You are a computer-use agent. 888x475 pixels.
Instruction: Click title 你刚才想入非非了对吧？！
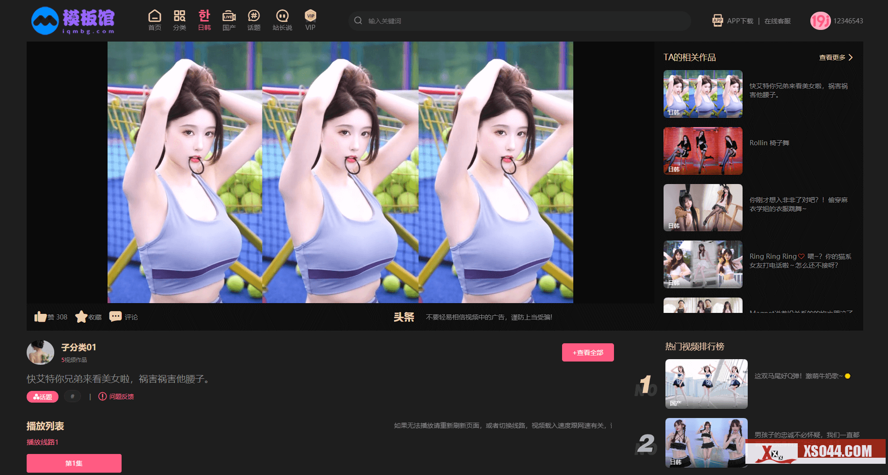click(798, 204)
